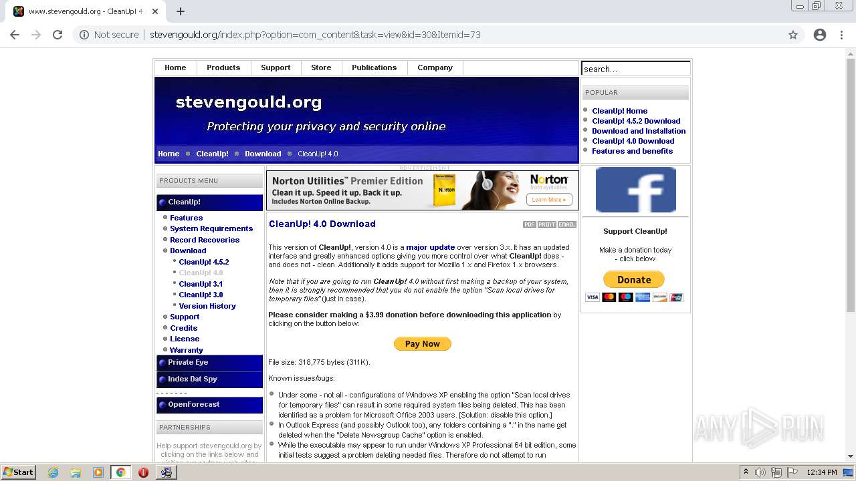The height and width of the screenshot is (481, 856).
Task: Click the Download breadcrumb link
Action: [263, 154]
